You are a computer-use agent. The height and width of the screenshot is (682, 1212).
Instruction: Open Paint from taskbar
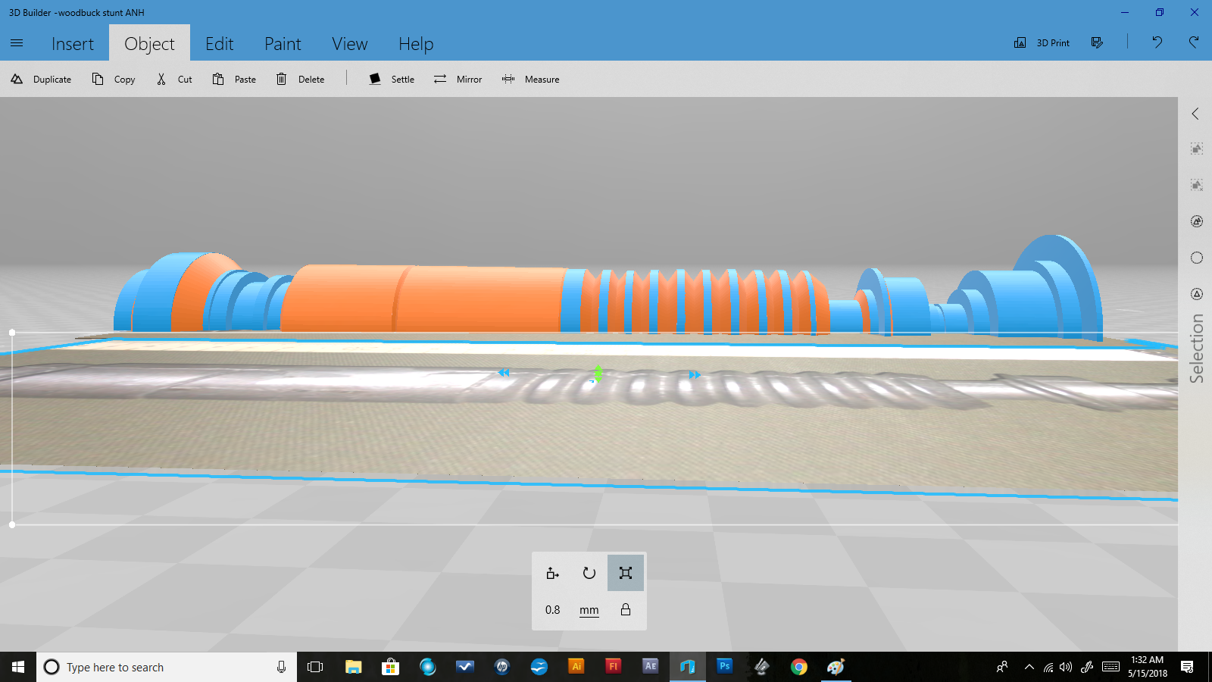(x=836, y=667)
